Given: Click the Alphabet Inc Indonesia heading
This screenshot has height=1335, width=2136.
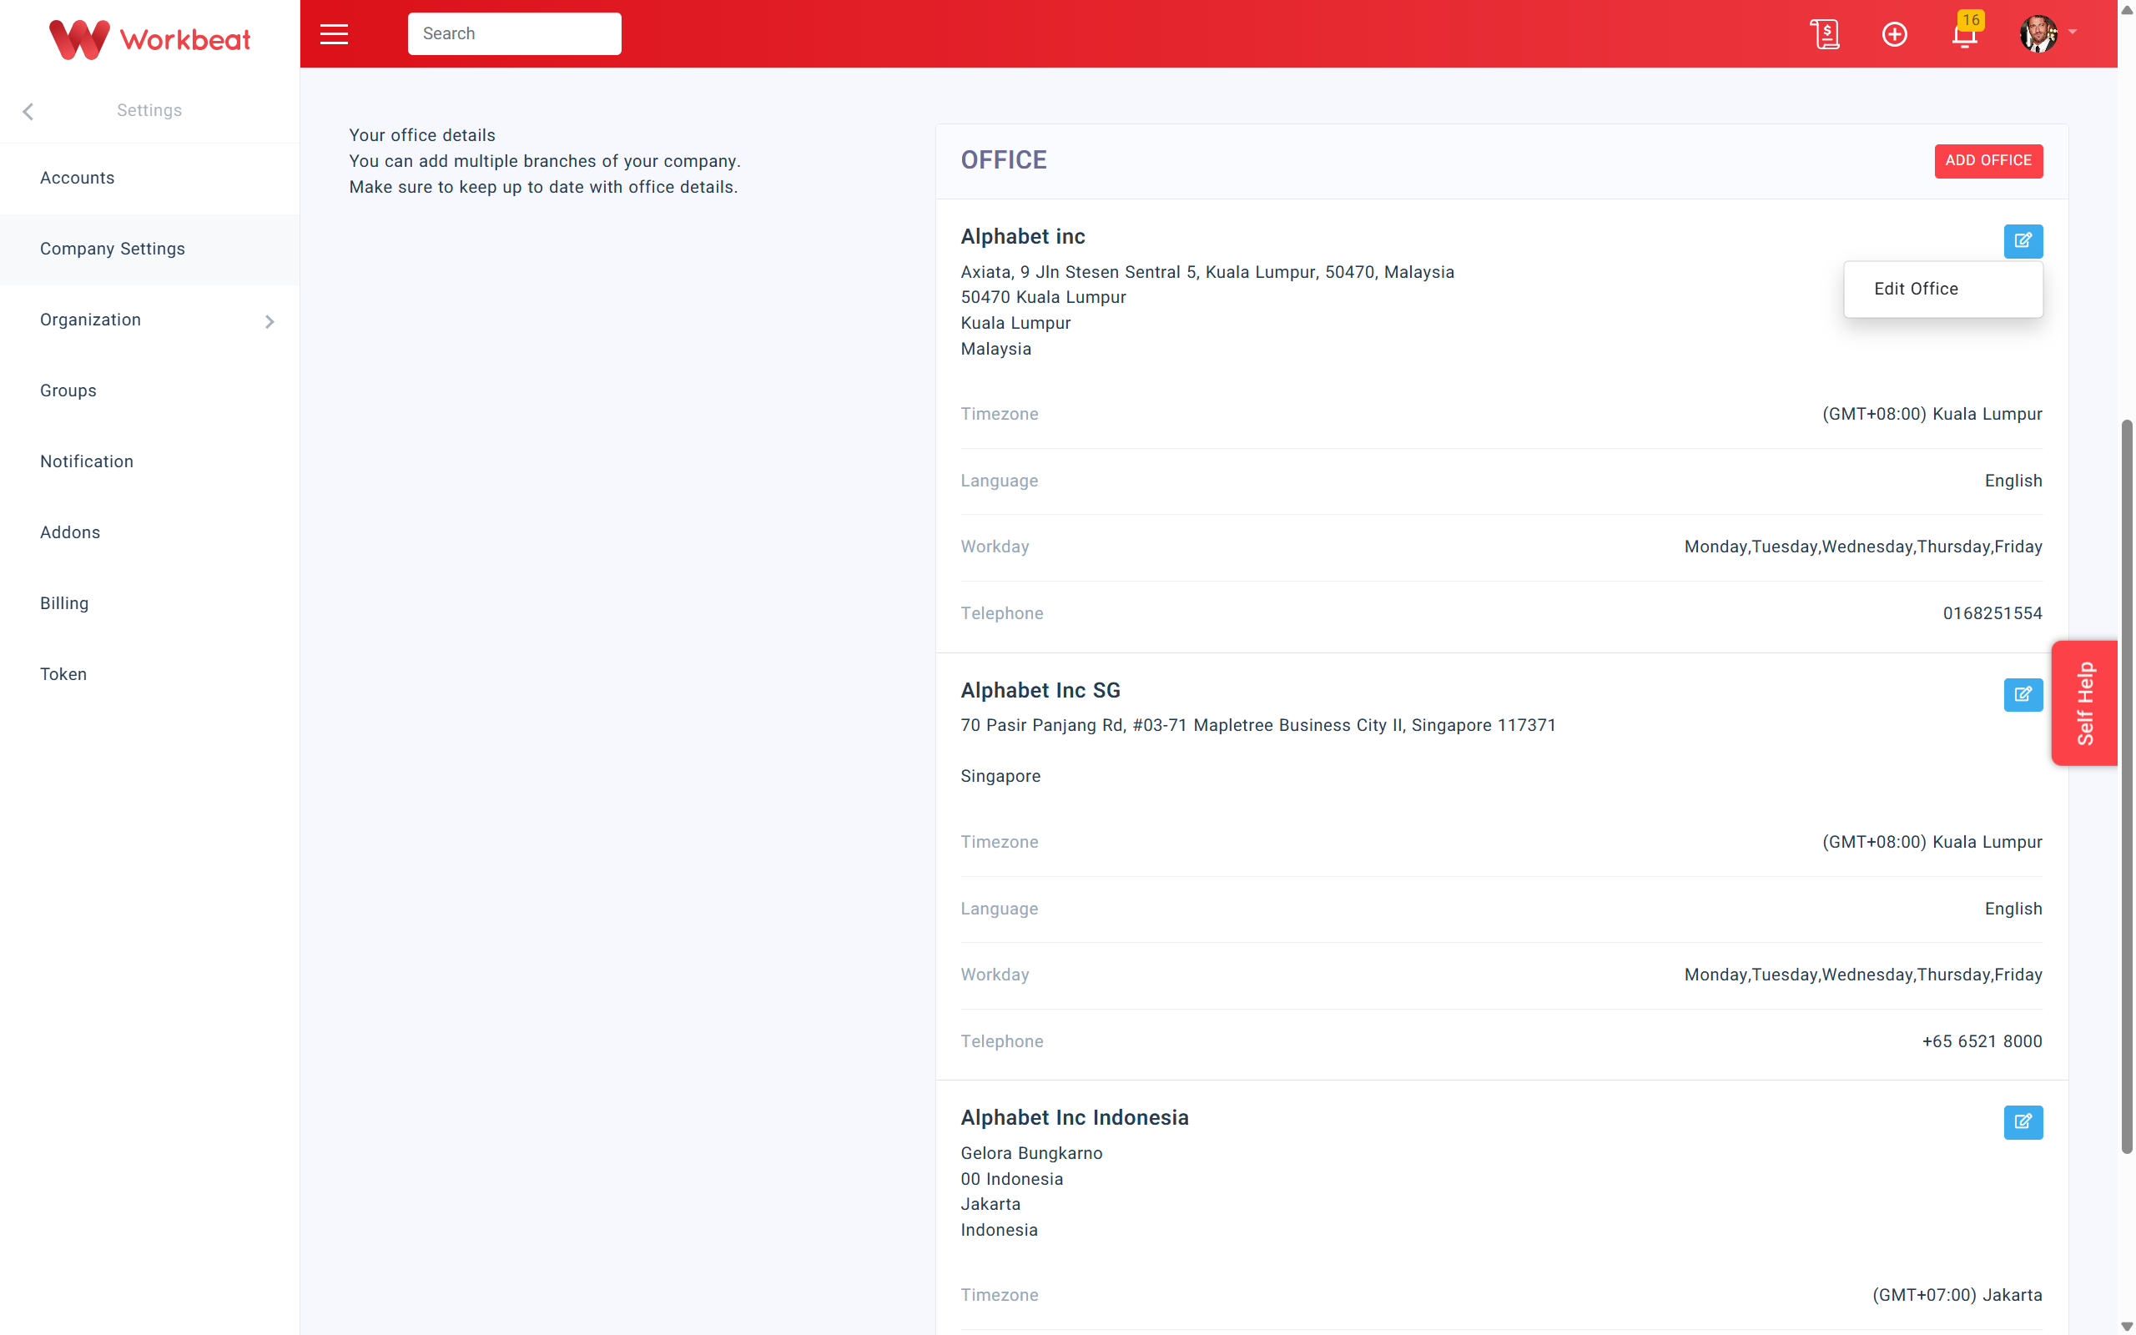Looking at the screenshot, I should click(x=1074, y=1118).
